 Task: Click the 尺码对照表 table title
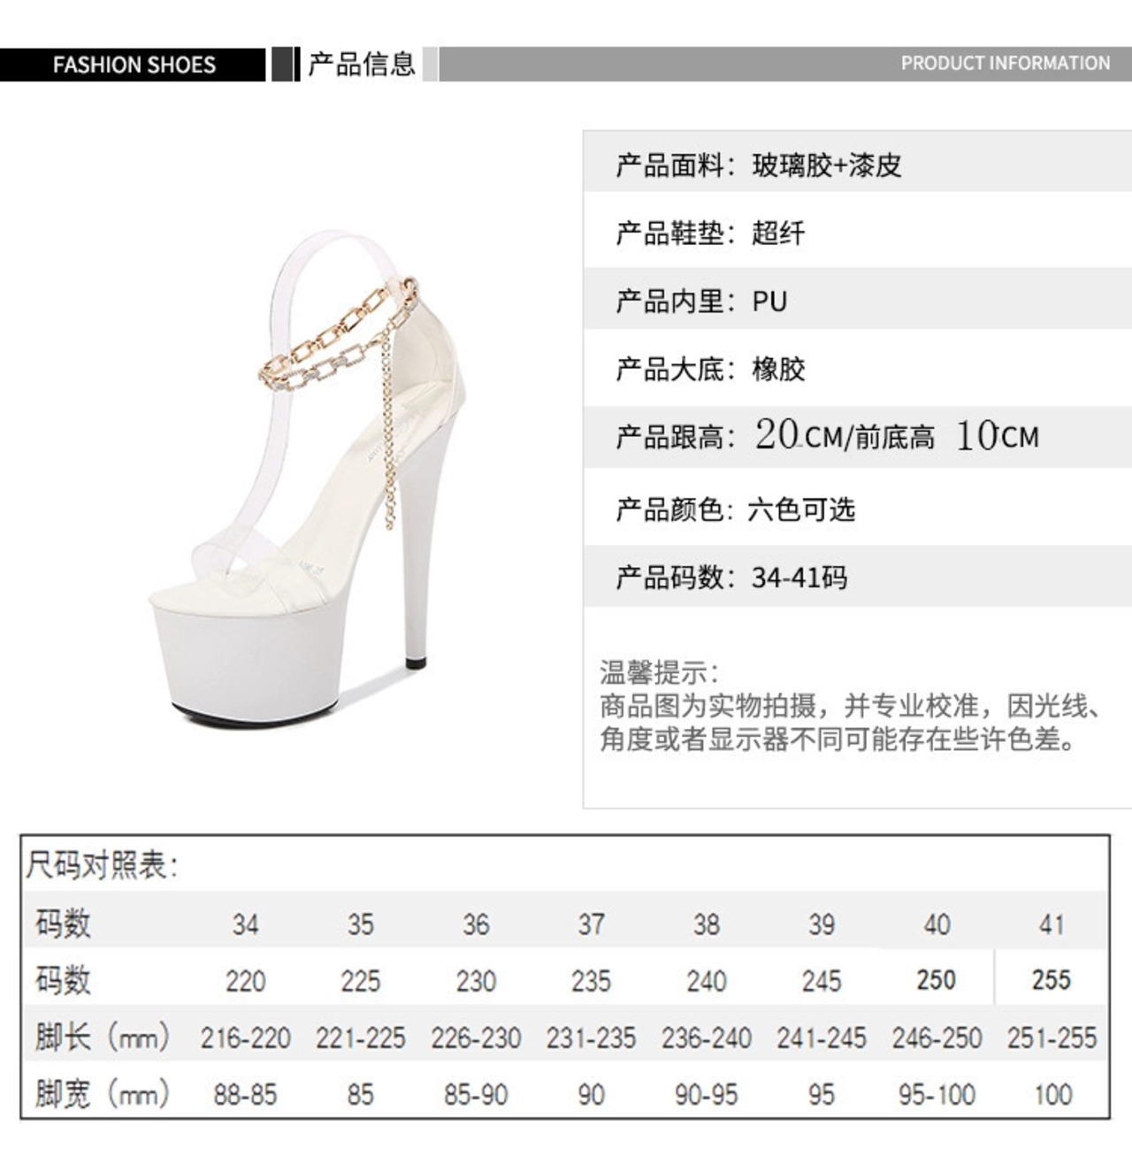(x=103, y=865)
